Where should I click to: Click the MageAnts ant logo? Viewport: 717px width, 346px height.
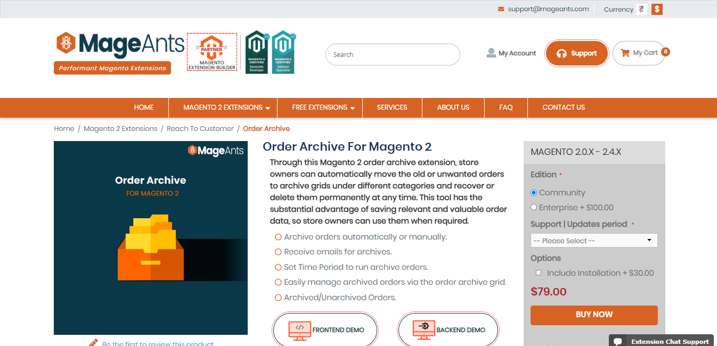(x=65, y=43)
